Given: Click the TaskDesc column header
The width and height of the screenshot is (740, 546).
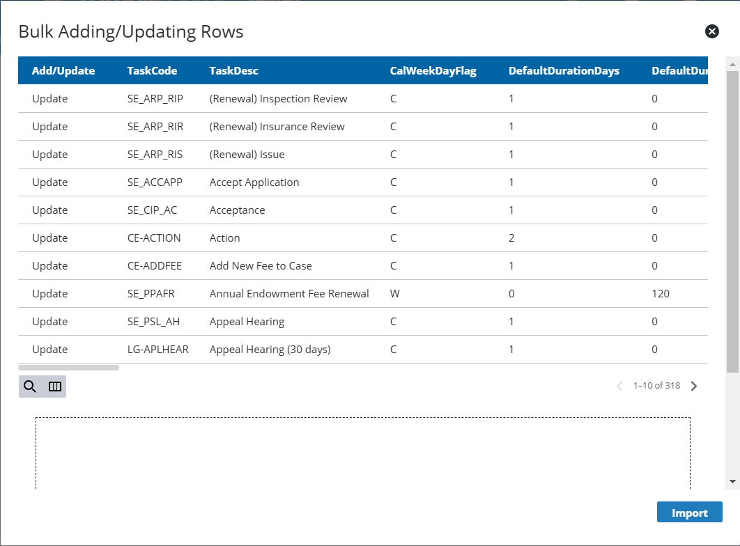Looking at the screenshot, I should [x=233, y=71].
